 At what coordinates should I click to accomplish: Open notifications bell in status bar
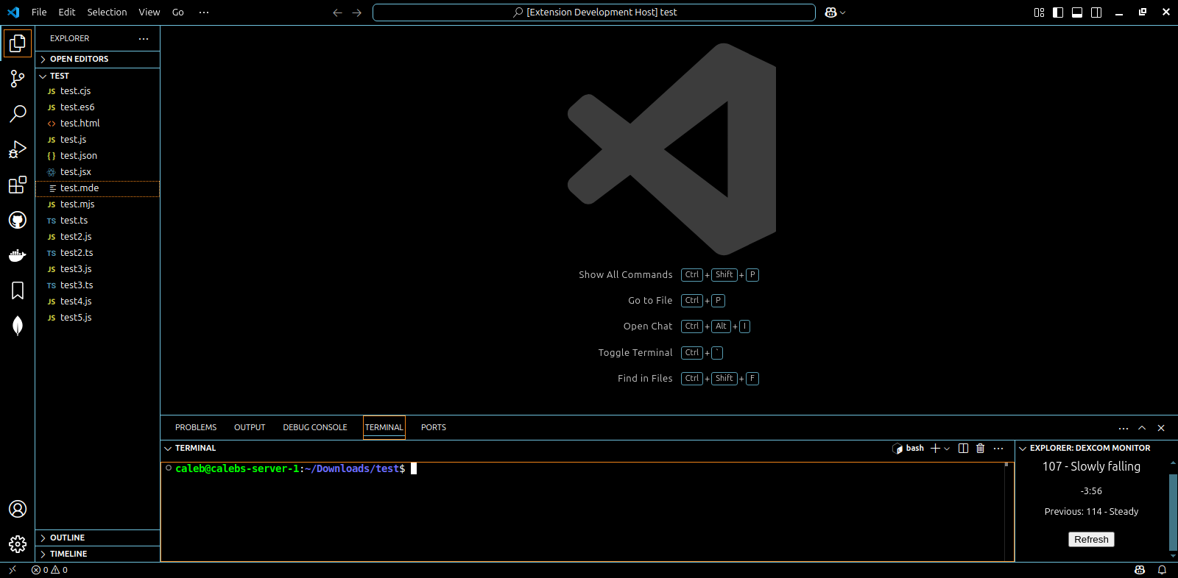tap(1162, 570)
